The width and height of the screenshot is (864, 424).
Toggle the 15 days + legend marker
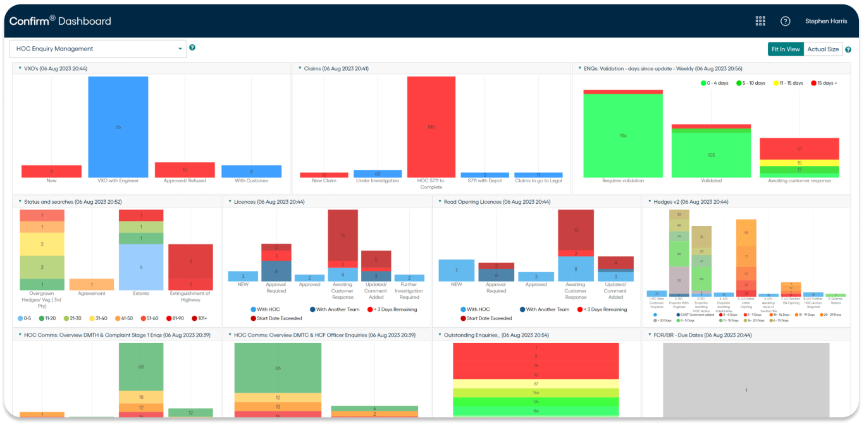(x=813, y=83)
